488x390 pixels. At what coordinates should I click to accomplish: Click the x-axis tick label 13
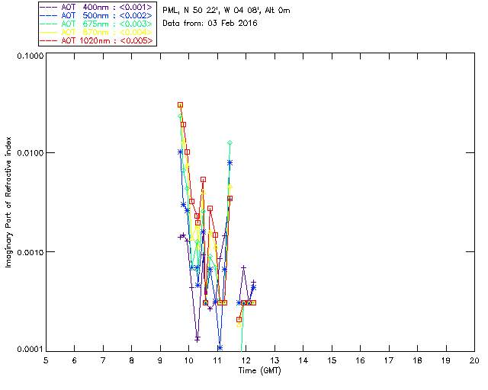274,360
